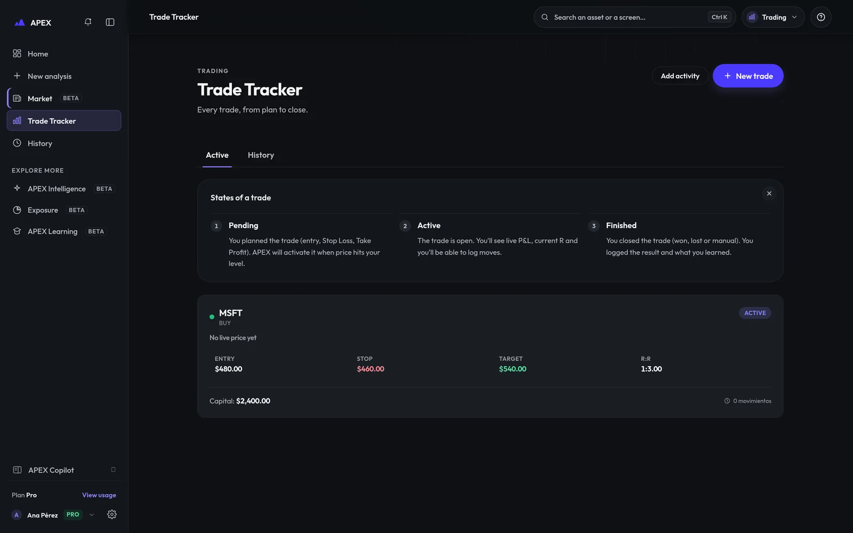853x533 pixels.
Task: Click the entry value $480.00
Action: click(229, 369)
